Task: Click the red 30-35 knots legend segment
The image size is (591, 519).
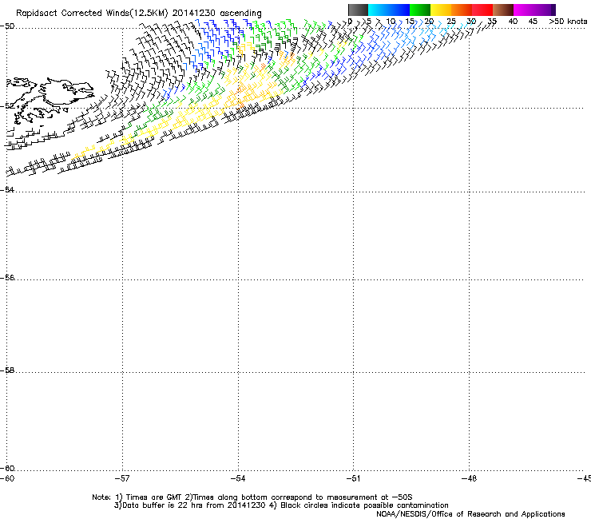Action: (482, 10)
